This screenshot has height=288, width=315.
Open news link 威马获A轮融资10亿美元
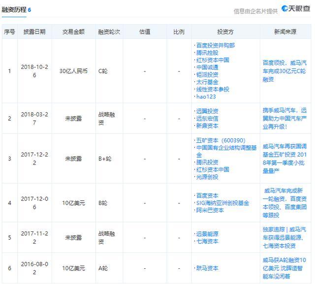284,268
